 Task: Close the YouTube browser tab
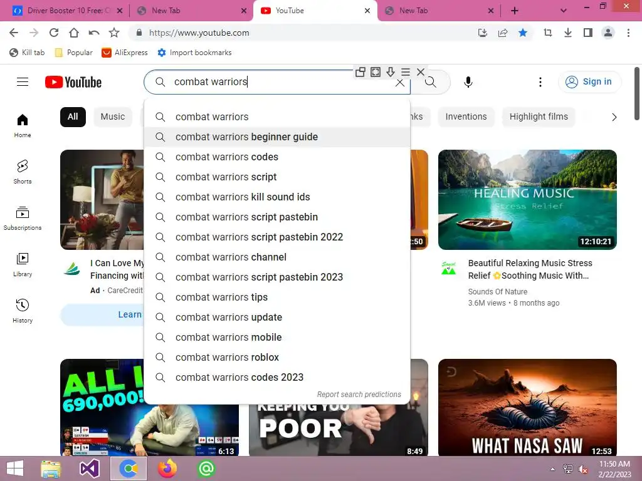coord(367,11)
